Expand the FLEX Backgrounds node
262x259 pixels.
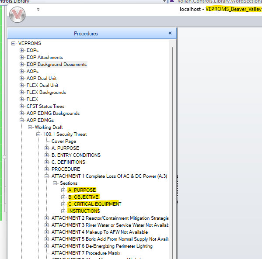click(21, 93)
